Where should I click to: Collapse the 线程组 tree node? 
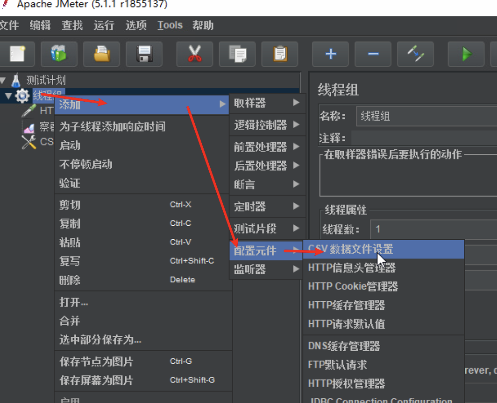pyautogui.click(x=8, y=96)
